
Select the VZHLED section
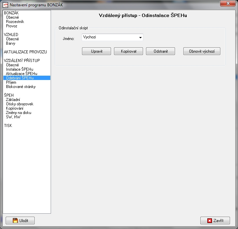(x=11, y=35)
